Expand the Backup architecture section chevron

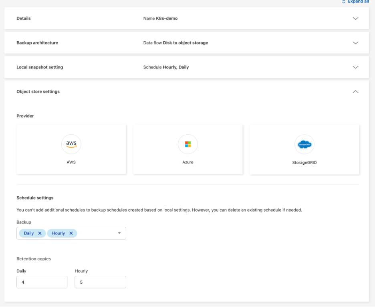[x=355, y=43]
